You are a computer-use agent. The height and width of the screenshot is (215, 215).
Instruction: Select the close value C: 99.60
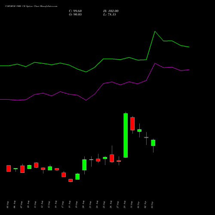click(75, 11)
